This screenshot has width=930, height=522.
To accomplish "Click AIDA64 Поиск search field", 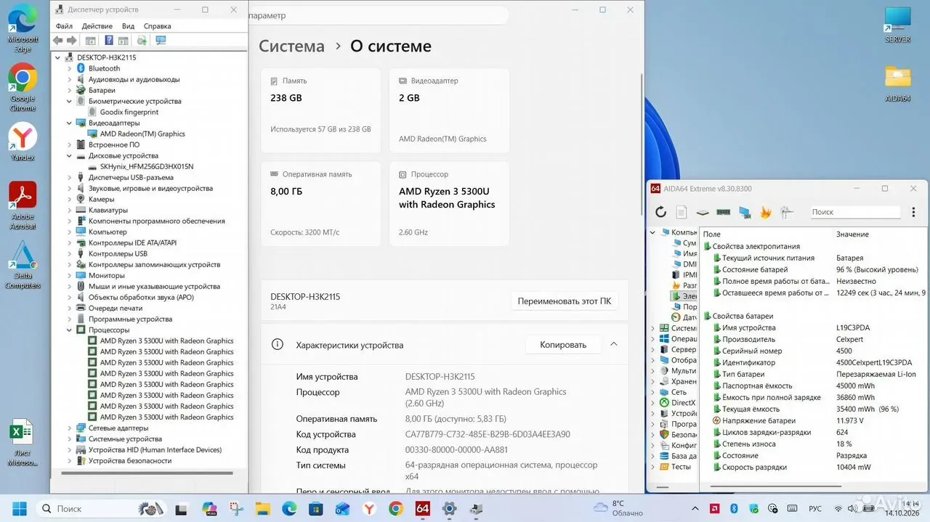I will coord(856,212).
